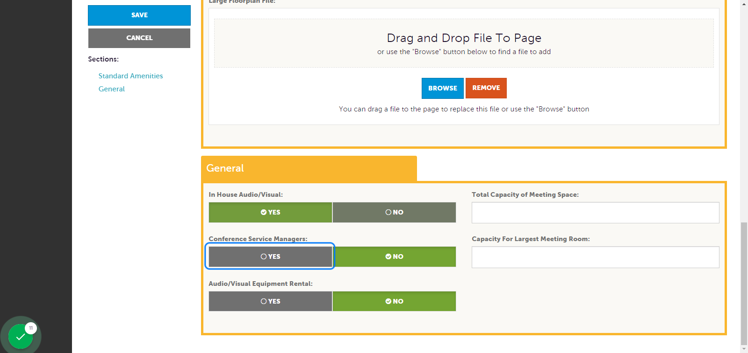Select YES for In House Audio/Visual
This screenshot has height=353, width=748.
click(x=270, y=212)
